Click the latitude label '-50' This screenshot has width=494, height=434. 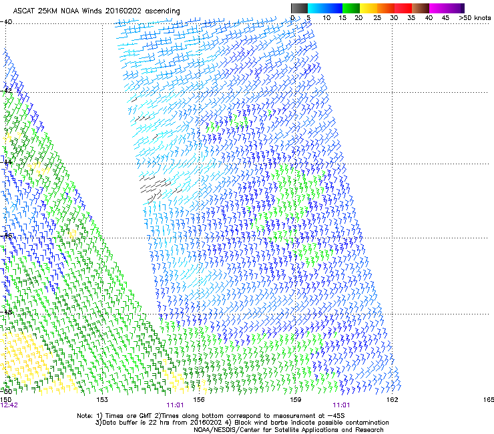[x=6, y=391]
